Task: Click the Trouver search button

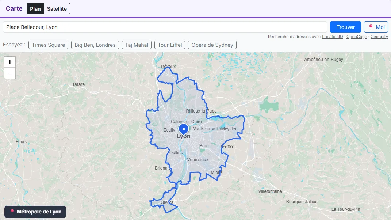Action: pos(345,27)
